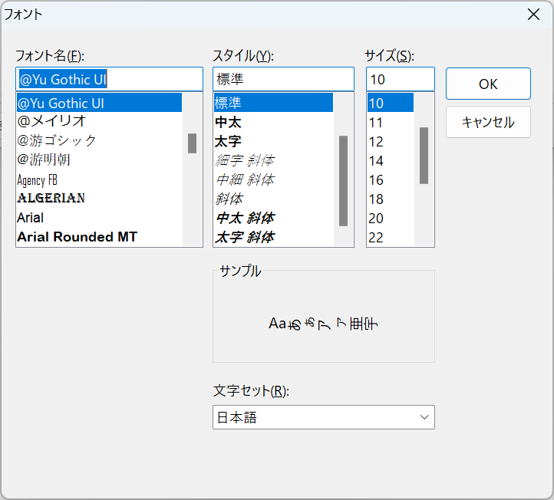Click the キャンセル button
The height and width of the screenshot is (500, 554).
488,122
